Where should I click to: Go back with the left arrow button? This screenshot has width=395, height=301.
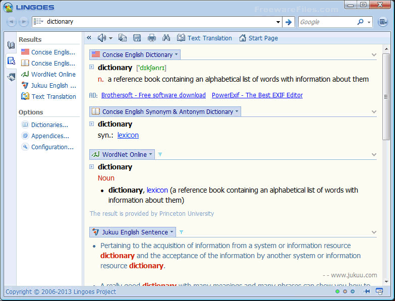click(x=11, y=22)
